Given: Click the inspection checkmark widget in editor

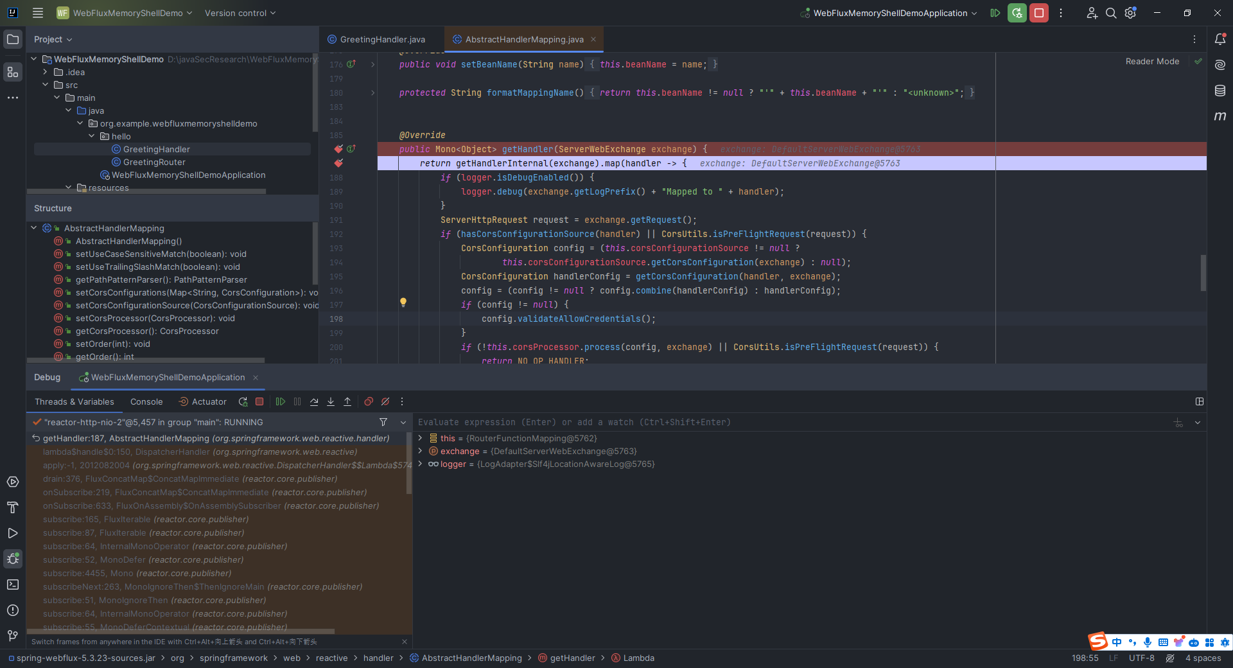Looking at the screenshot, I should tap(1198, 62).
